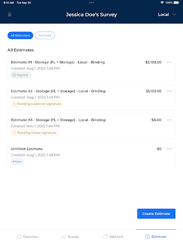The height and width of the screenshot is (244, 183).
Task: Select the Archived filter pill
Action: click(45, 35)
